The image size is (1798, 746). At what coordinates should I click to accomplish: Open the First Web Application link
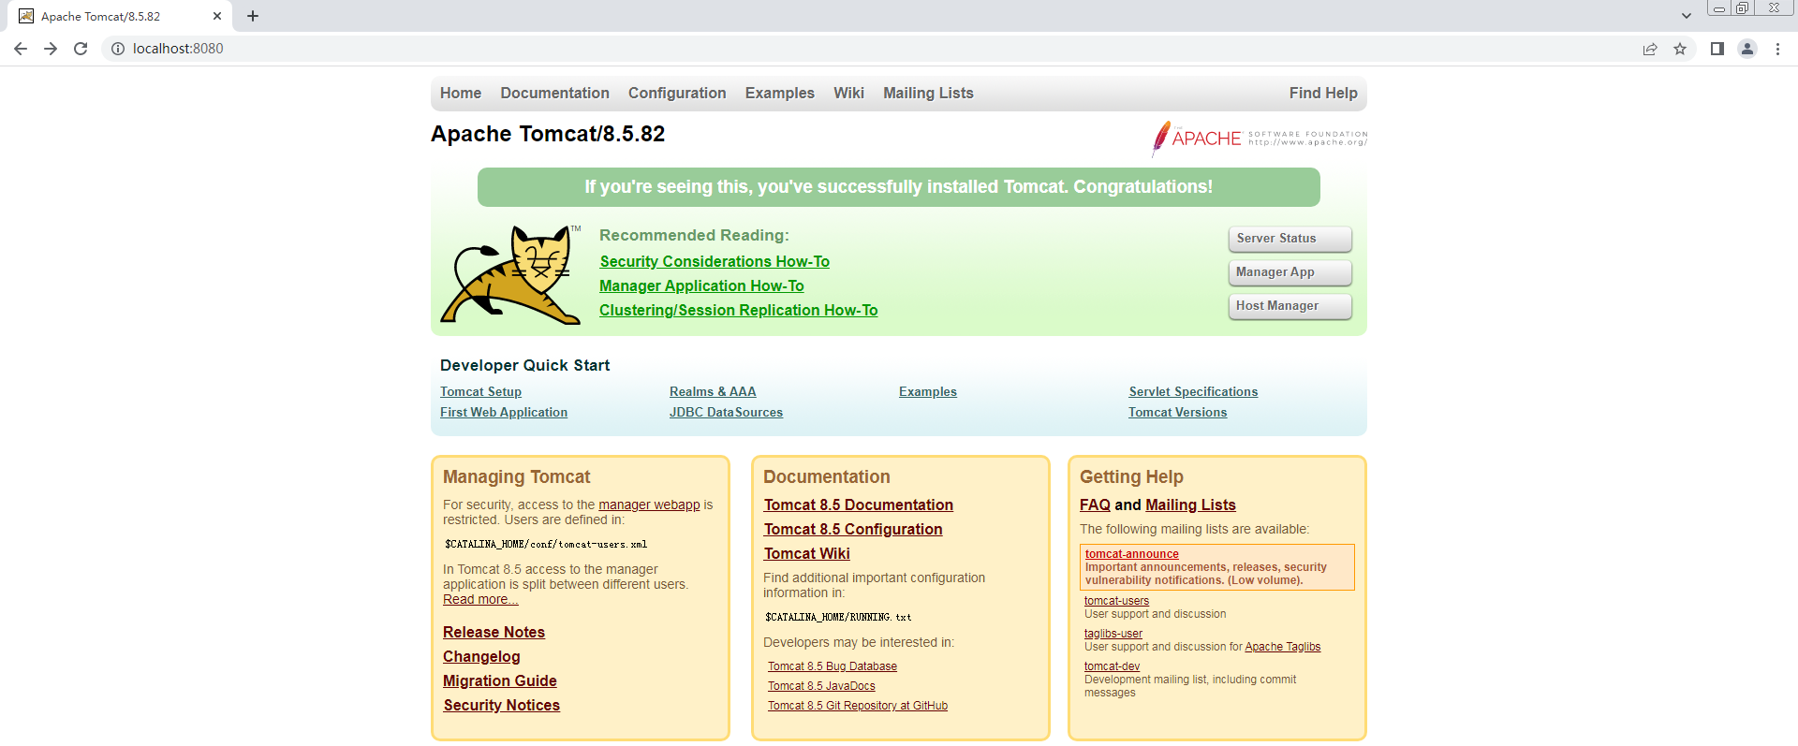504,413
